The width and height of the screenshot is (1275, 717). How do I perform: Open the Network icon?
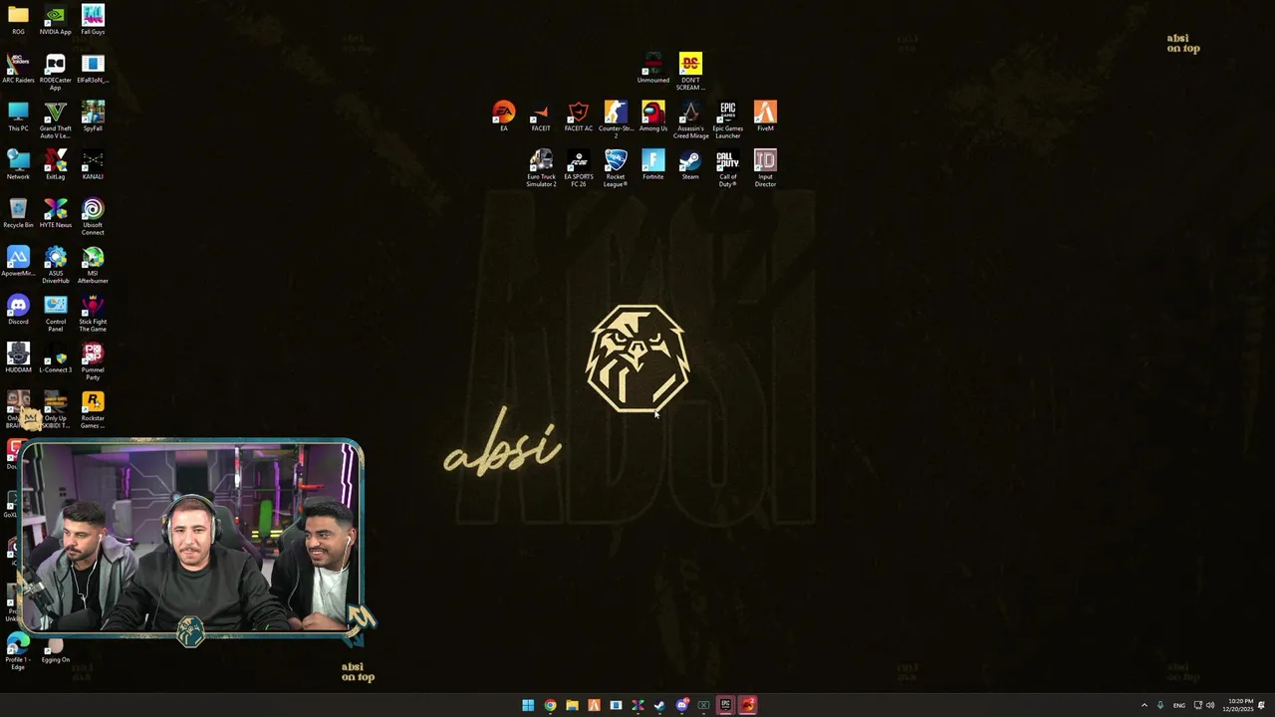[x=18, y=164]
